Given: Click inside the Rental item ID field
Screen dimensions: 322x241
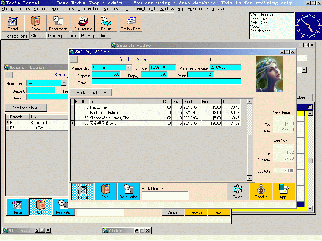Looking at the screenshot, I should pyautogui.click(x=165, y=195).
